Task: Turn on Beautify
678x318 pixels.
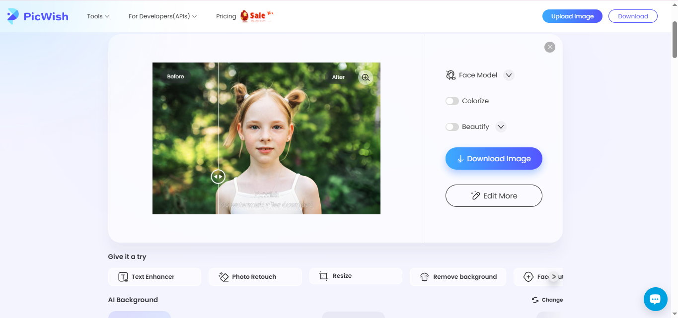Action: (452, 127)
